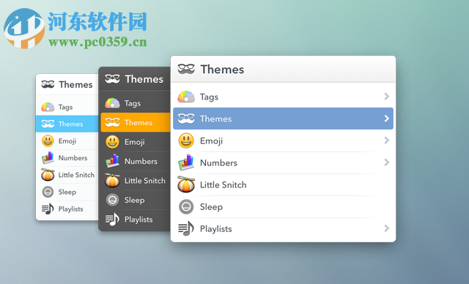The width and height of the screenshot is (469, 284).
Task: Select Numbers label in large white panel
Action: pos(218,162)
